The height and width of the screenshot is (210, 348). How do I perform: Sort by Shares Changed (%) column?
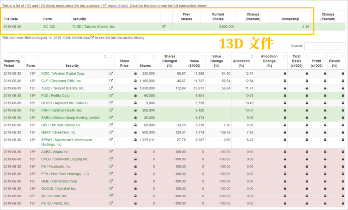[171, 61]
